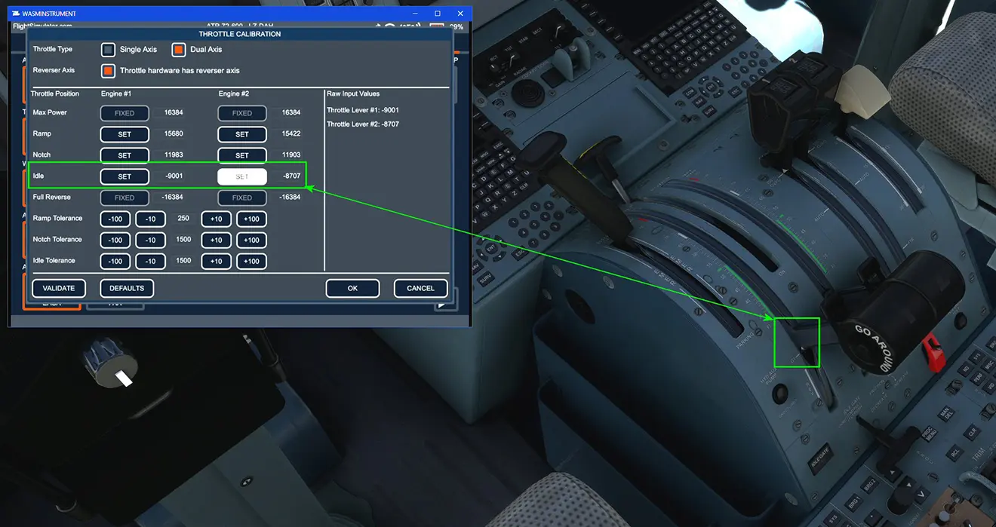Click the MAN DEL key in the cockpit
996x527 pixels.
945,413
